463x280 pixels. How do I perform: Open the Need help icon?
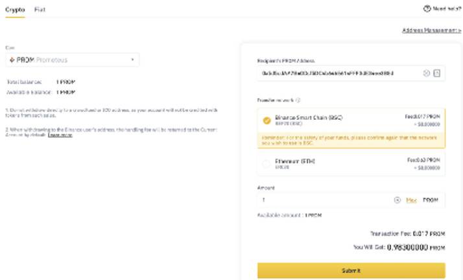[427, 9]
